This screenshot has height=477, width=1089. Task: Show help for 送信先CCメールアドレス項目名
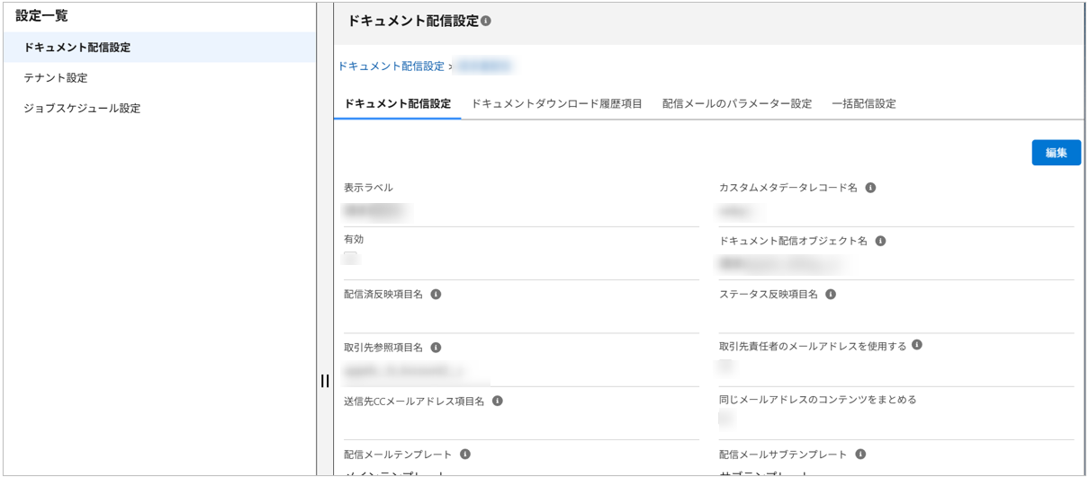498,401
